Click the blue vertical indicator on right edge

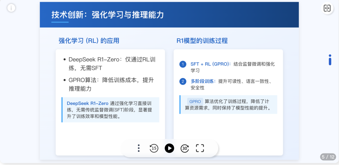click(330, 60)
